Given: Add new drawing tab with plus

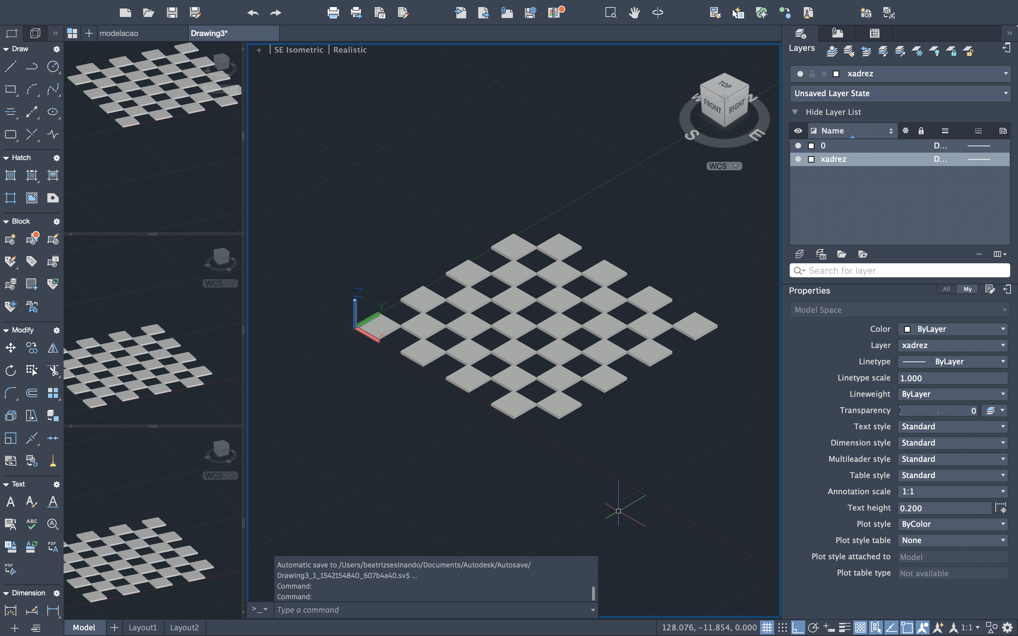Looking at the screenshot, I should [89, 33].
